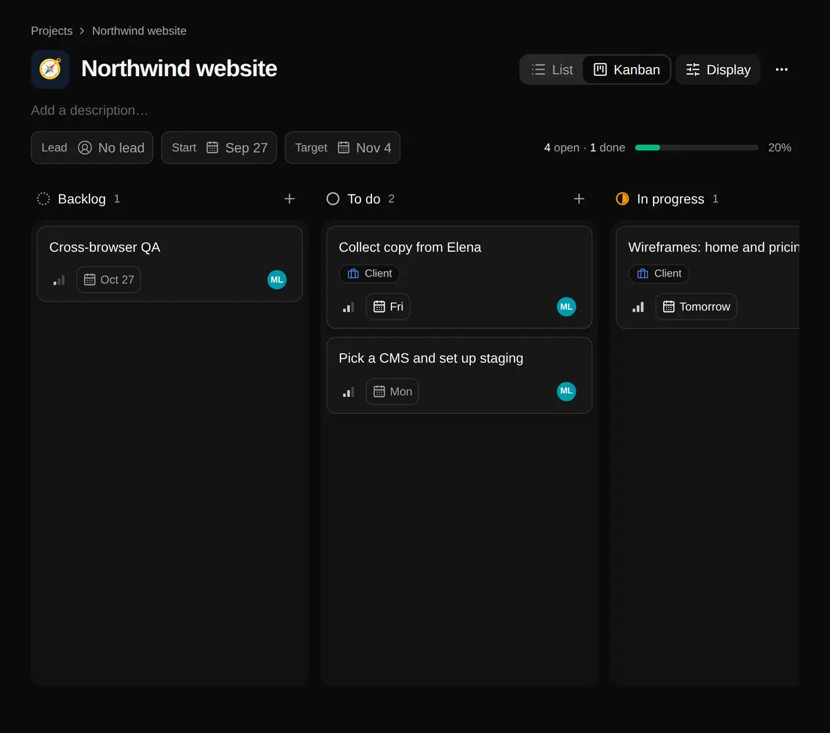Click the 20% progress percentage
This screenshot has height=733, width=830.
coord(780,148)
